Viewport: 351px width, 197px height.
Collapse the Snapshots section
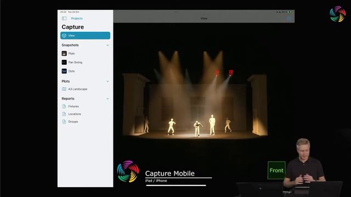click(107, 45)
